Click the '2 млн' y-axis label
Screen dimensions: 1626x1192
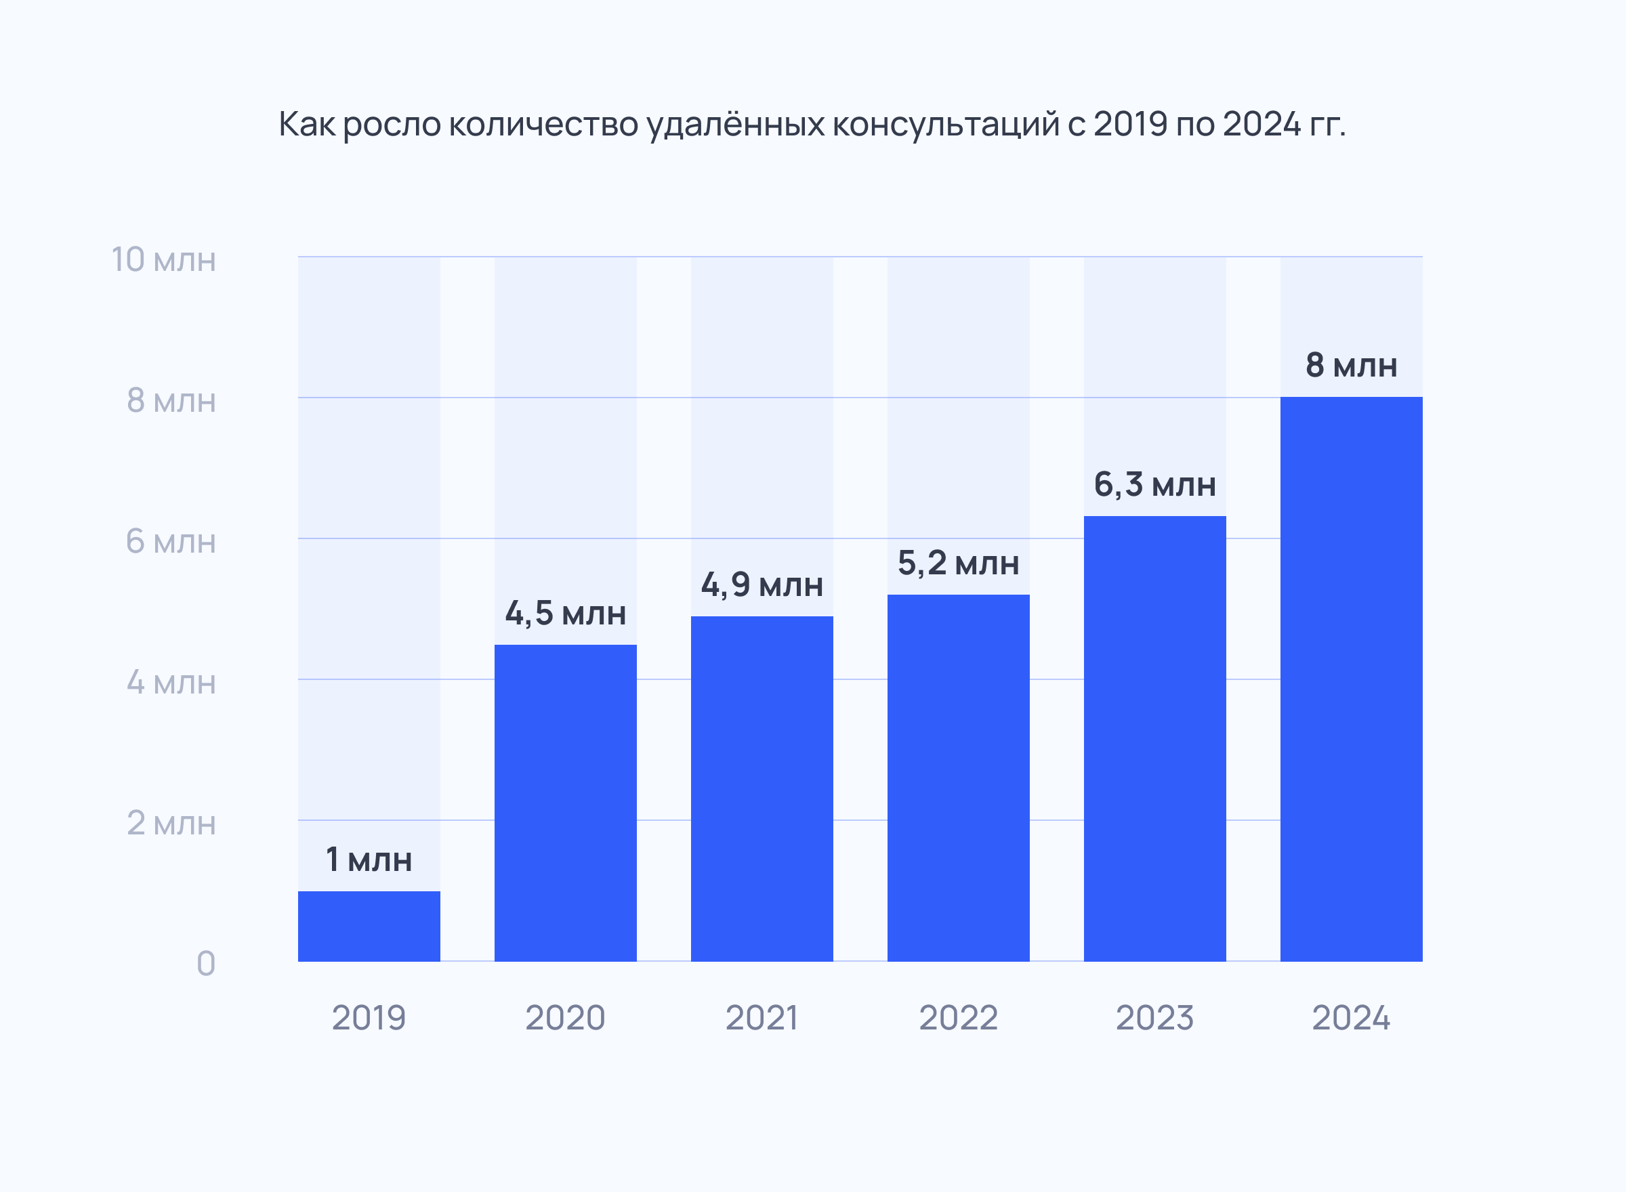point(171,823)
